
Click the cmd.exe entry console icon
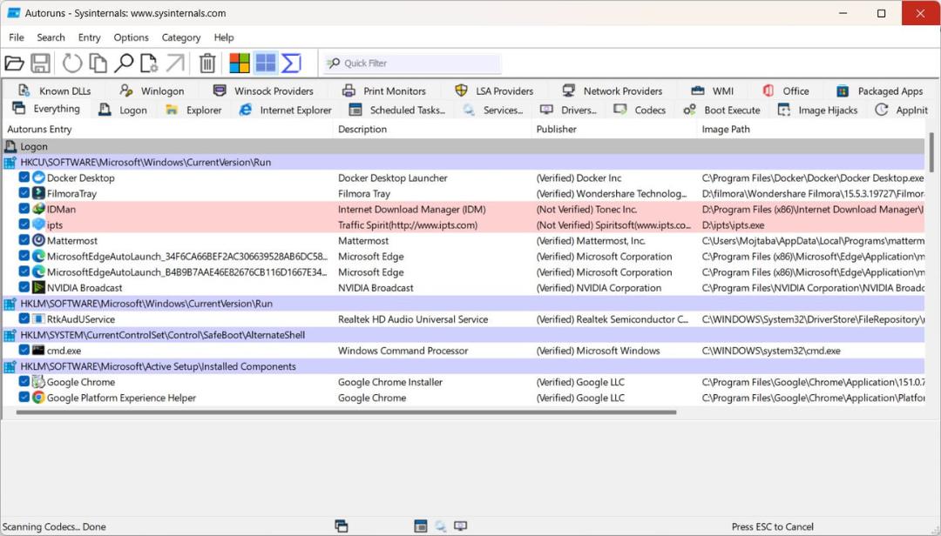[38, 350]
